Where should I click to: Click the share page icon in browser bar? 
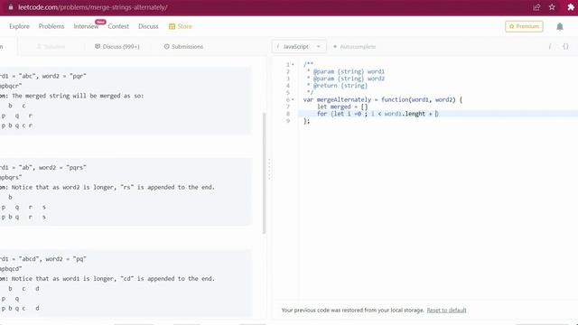point(536,7)
